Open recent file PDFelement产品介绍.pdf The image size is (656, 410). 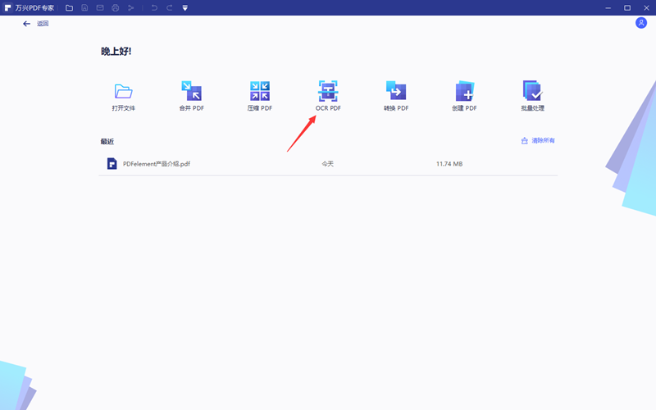click(x=156, y=164)
